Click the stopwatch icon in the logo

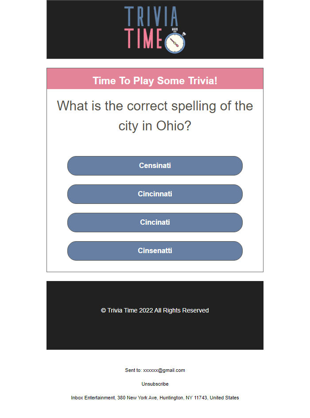pos(174,43)
